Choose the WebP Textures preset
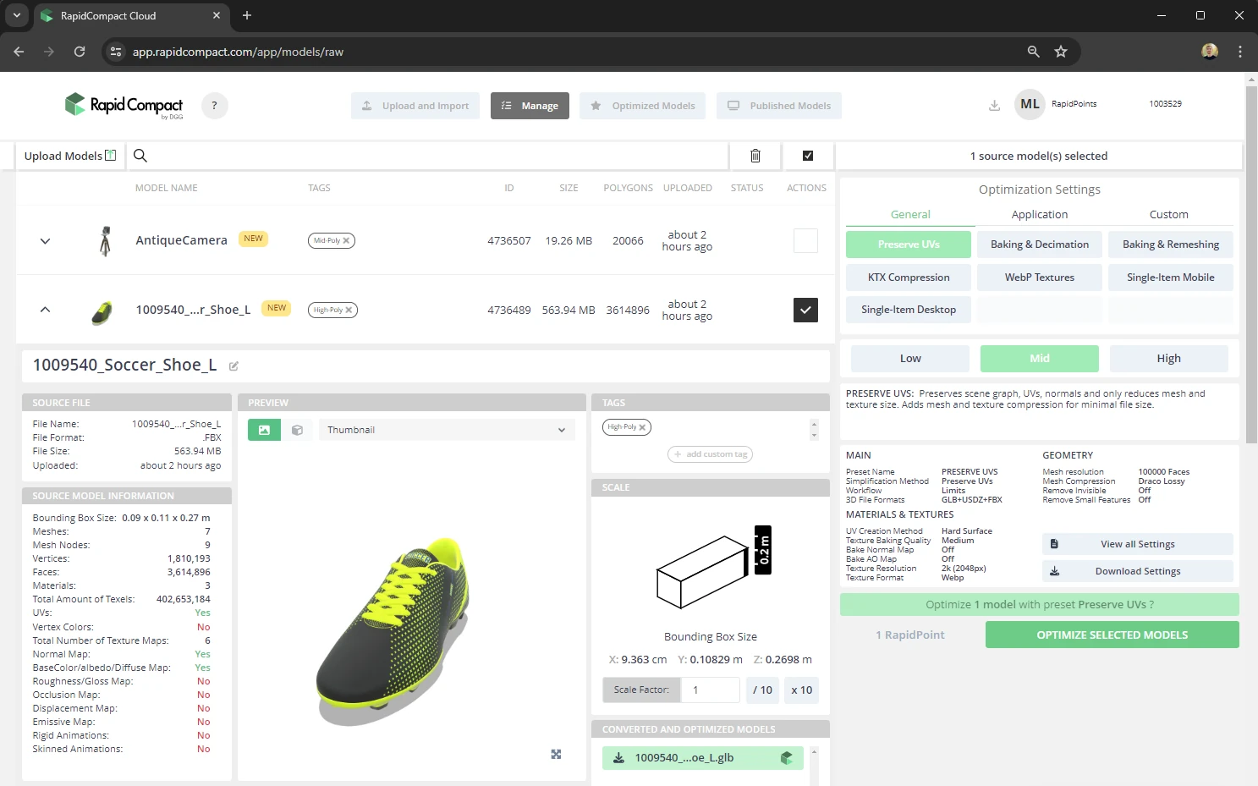This screenshot has width=1258, height=786. coord(1040,278)
